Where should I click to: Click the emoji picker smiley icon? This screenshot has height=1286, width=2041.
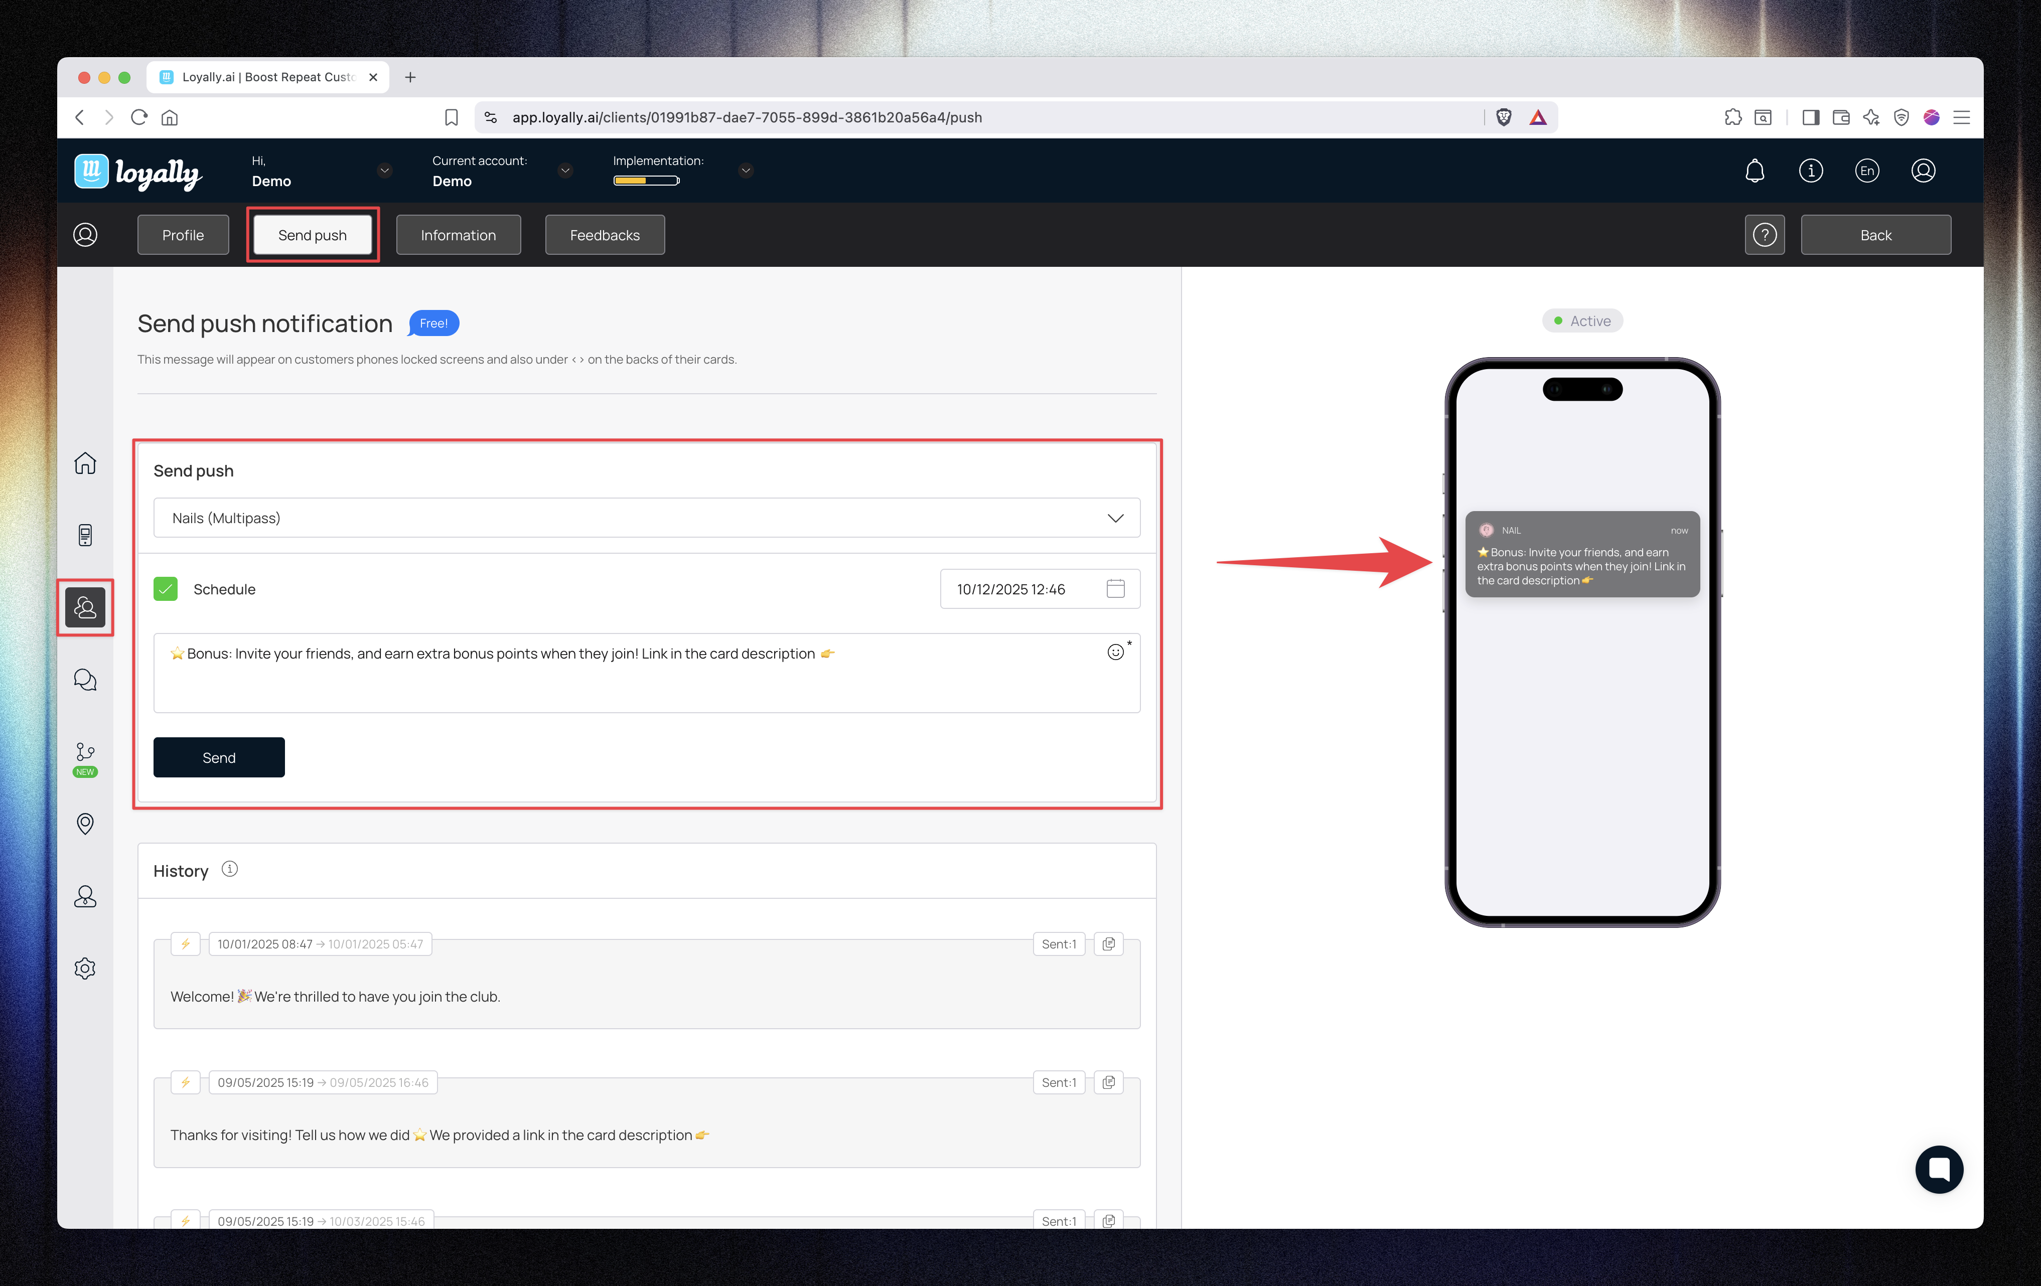pyautogui.click(x=1115, y=652)
